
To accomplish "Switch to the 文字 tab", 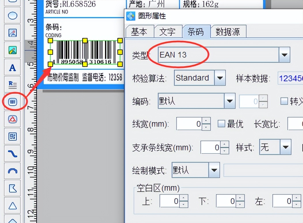I will [168, 31].
